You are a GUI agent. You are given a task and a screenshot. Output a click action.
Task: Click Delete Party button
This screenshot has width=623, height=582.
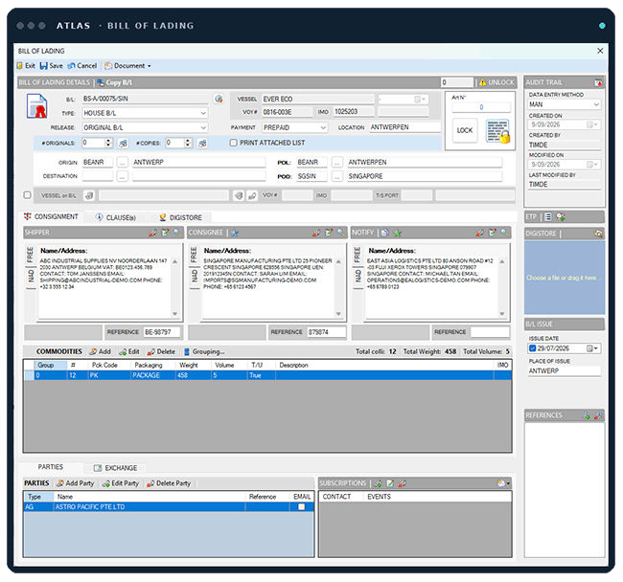click(170, 483)
